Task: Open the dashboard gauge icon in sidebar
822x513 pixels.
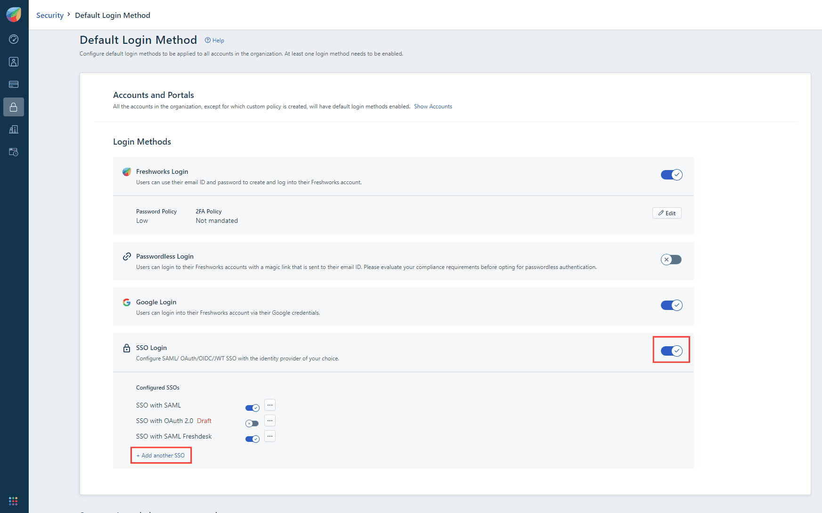Action: [x=14, y=39]
